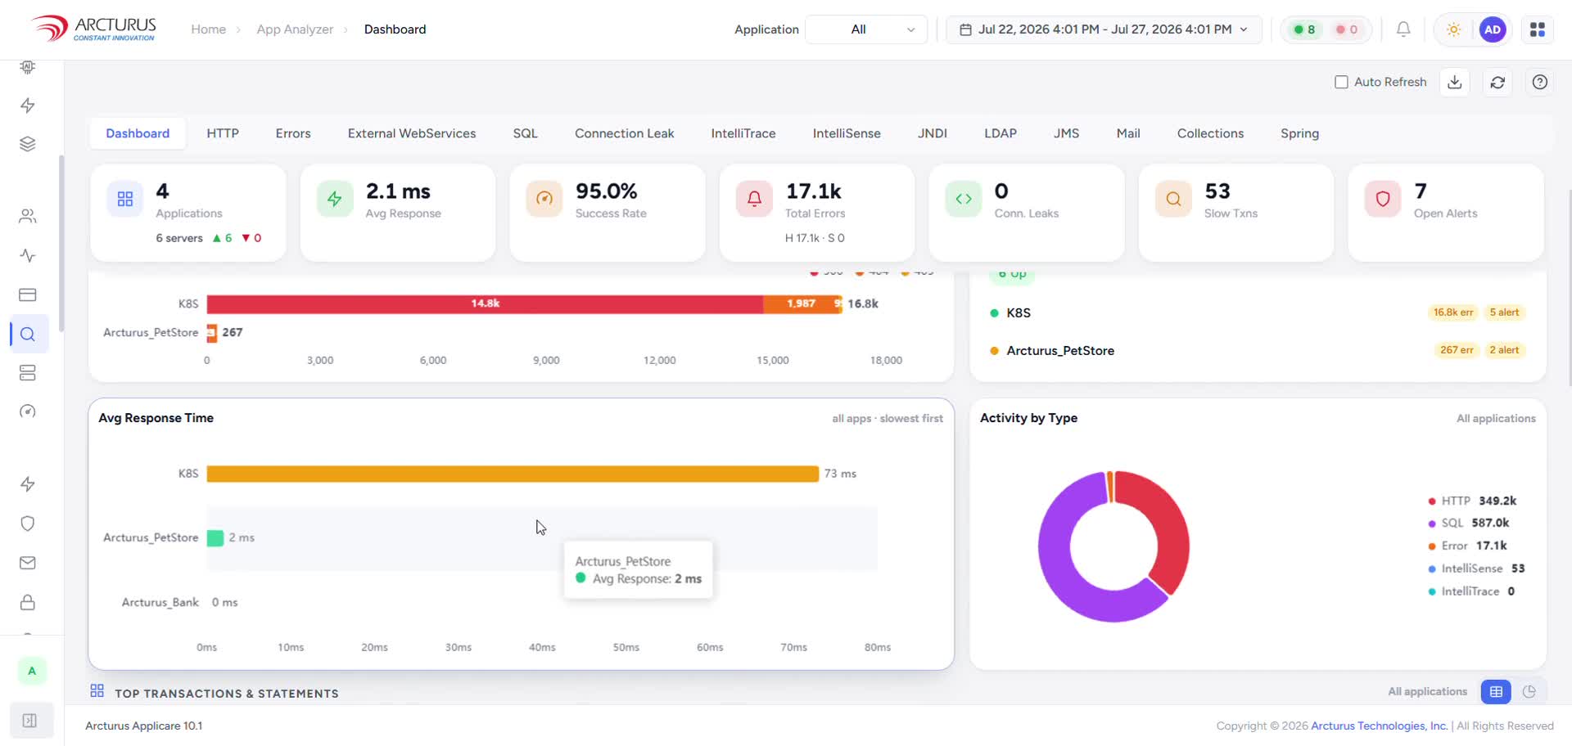Open the help question mark icon

[x=1540, y=82]
